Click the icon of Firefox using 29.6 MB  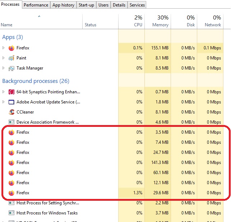click(11, 193)
